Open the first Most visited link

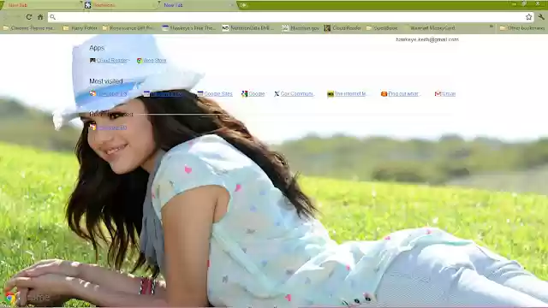[108, 93]
